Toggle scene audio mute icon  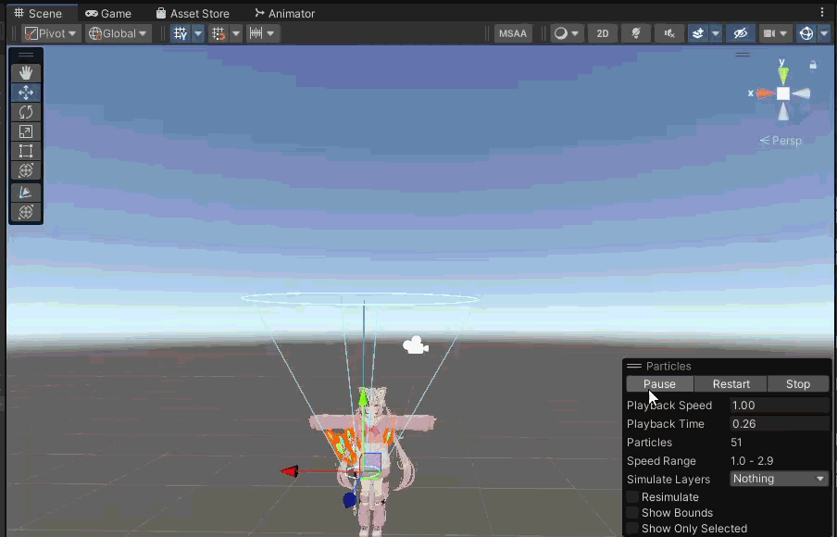click(x=668, y=33)
